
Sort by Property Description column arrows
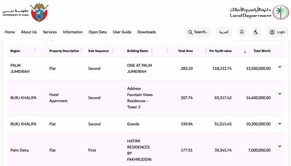pos(81,51)
